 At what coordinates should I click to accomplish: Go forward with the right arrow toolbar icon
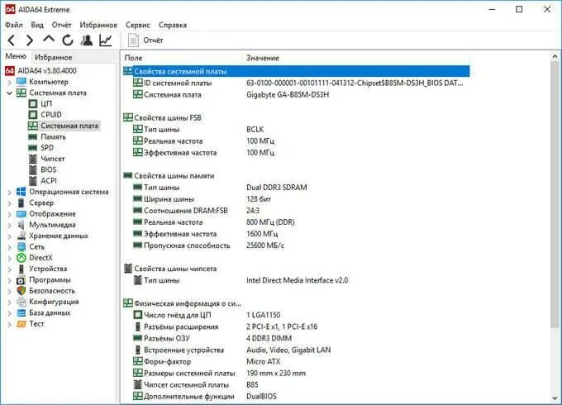click(30, 40)
